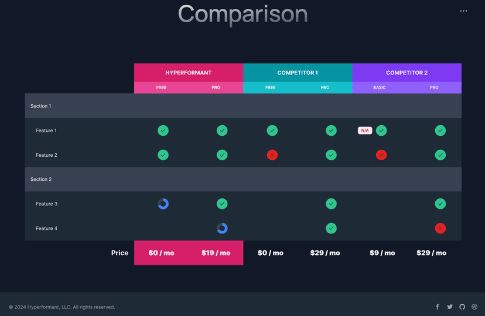Image resolution: width=485 pixels, height=316 pixels.
Task: Click the N/A badge in Feature 1 row
Action: tap(365, 130)
